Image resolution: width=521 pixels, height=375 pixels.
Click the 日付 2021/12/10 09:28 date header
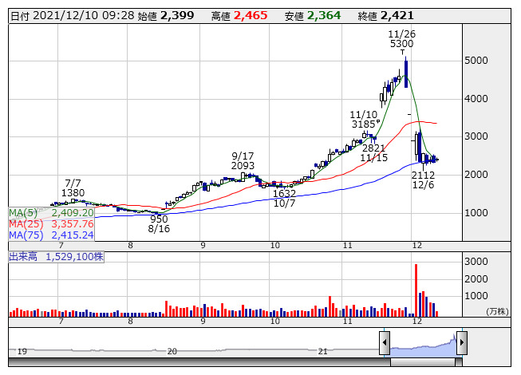pos(73,16)
